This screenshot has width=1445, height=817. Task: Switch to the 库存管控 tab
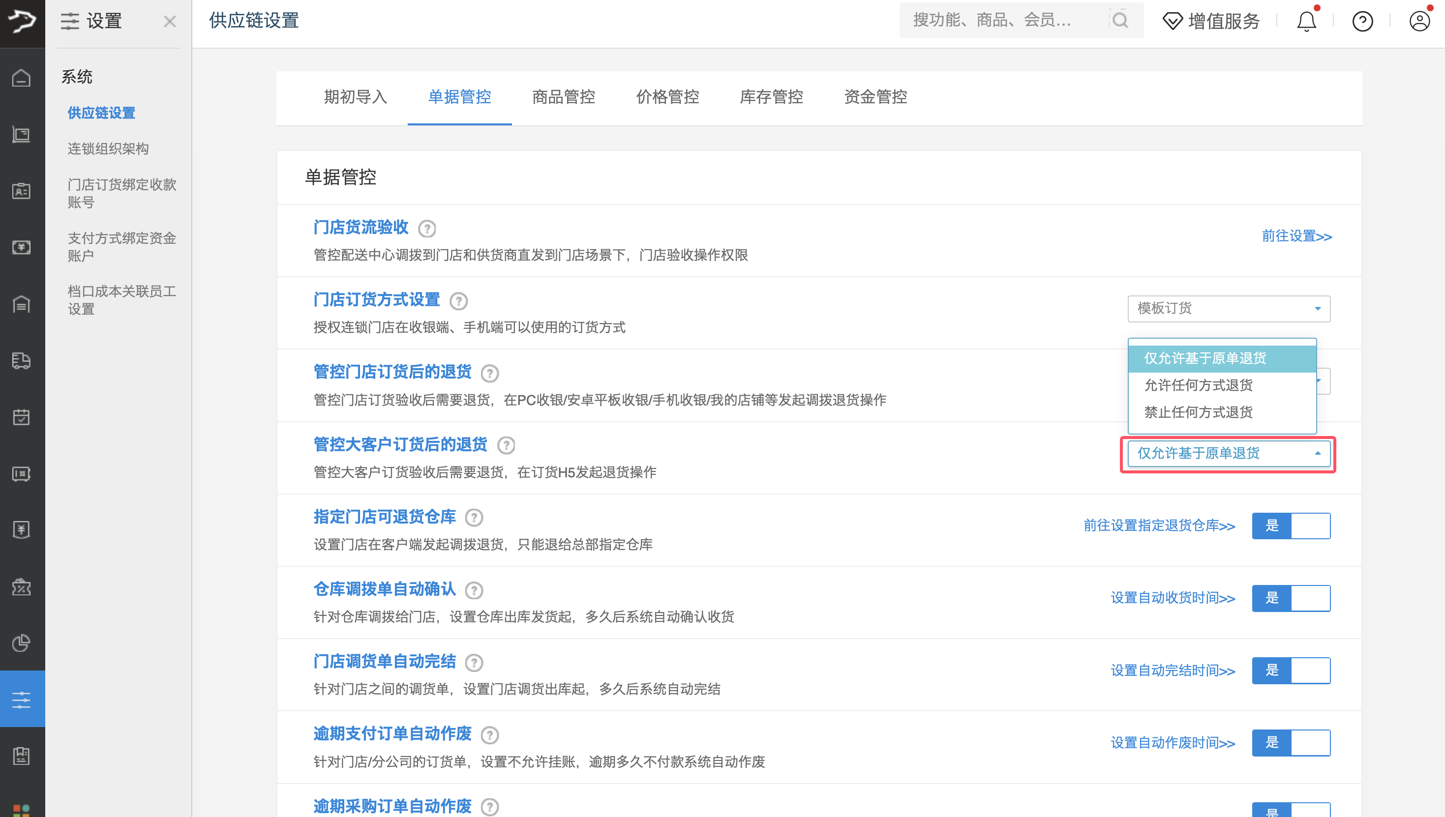[x=771, y=97]
